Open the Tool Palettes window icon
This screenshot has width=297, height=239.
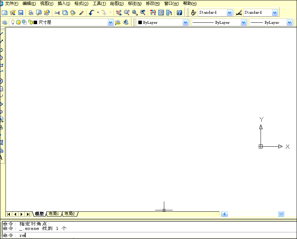169,13
